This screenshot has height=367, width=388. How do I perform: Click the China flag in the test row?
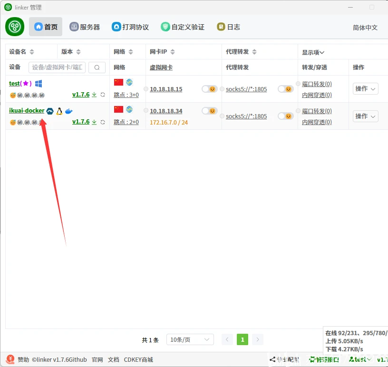point(118,82)
